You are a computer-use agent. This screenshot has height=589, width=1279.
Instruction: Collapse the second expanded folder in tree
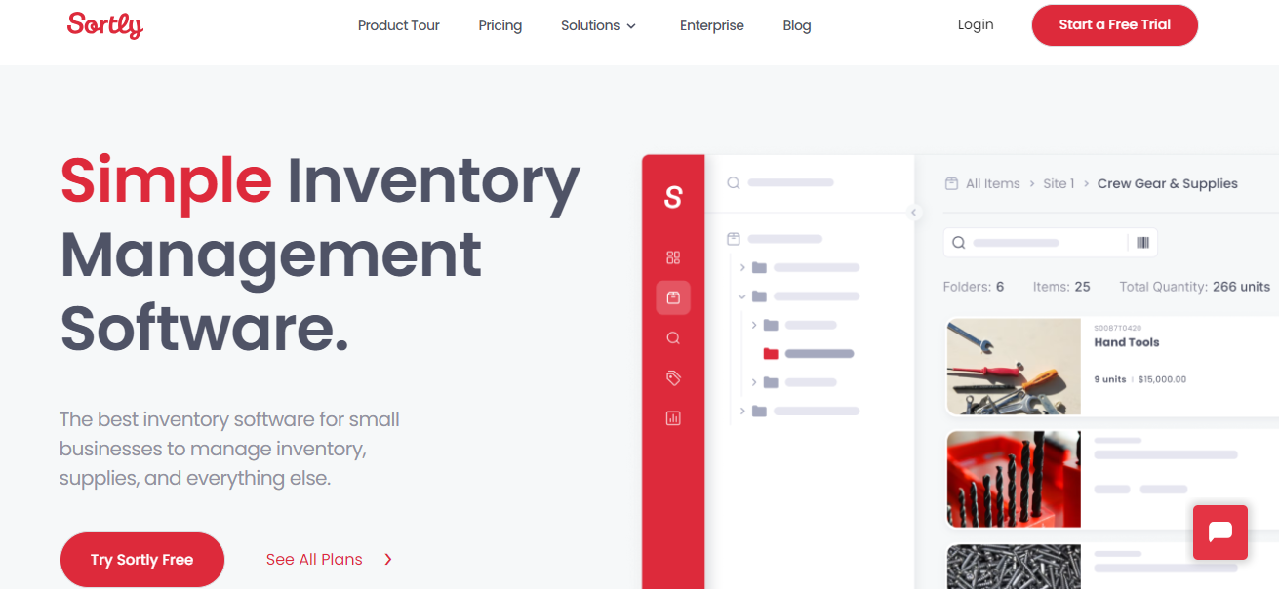(742, 296)
